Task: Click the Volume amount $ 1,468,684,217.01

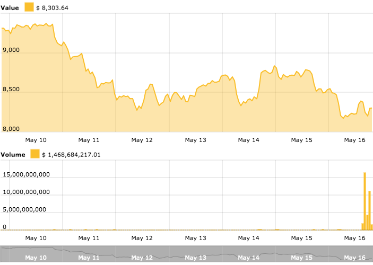Action: tap(72, 155)
